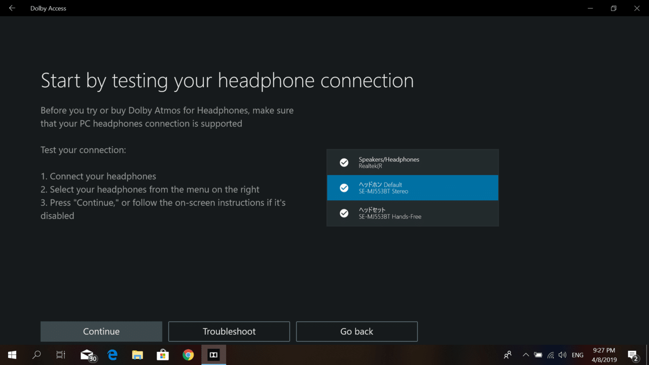Click the checkmark beside SE-MJ553BT Hands-Free
The width and height of the screenshot is (649, 365).
pyautogui.click(x=344, y=213)
